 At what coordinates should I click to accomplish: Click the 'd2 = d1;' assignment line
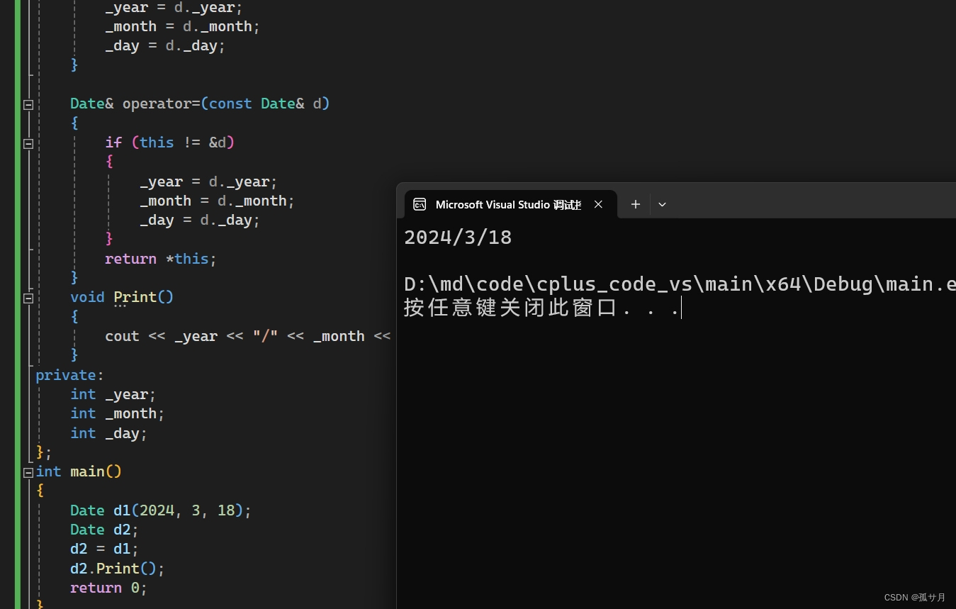pos(104,549)
